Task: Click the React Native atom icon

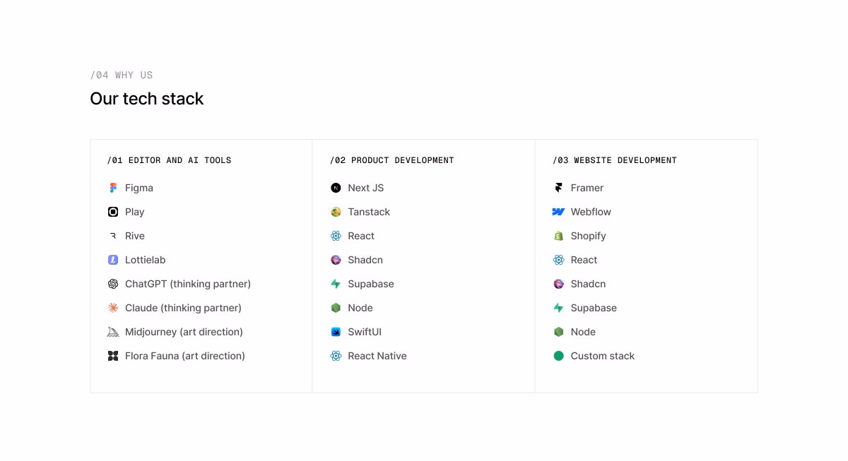Action: pos(336,356)
